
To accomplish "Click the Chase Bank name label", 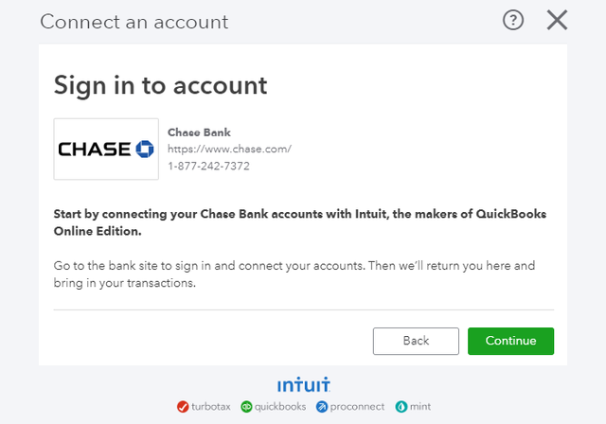I will tap(199, 132).
